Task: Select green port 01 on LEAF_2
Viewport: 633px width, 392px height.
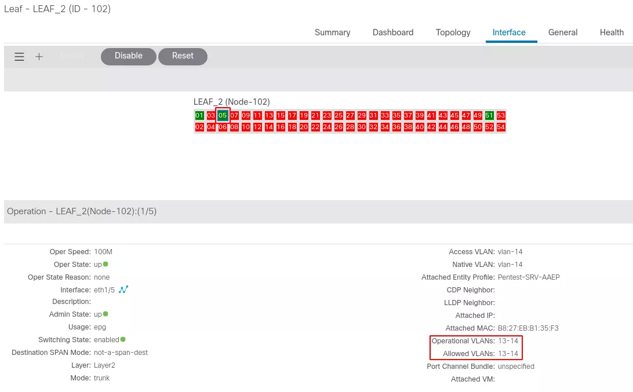Action: click(x=199, y=115)
